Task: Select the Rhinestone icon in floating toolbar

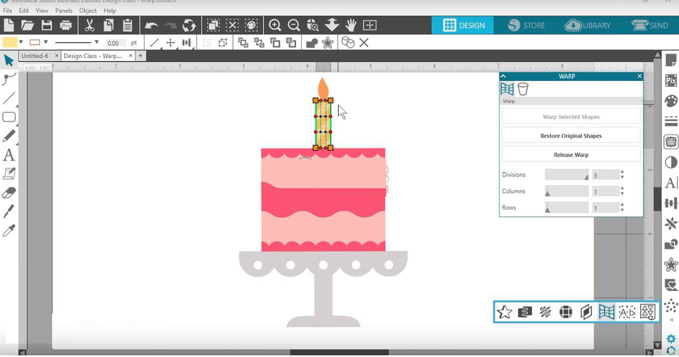Action: pyautogui.click(x=566, y=312)
